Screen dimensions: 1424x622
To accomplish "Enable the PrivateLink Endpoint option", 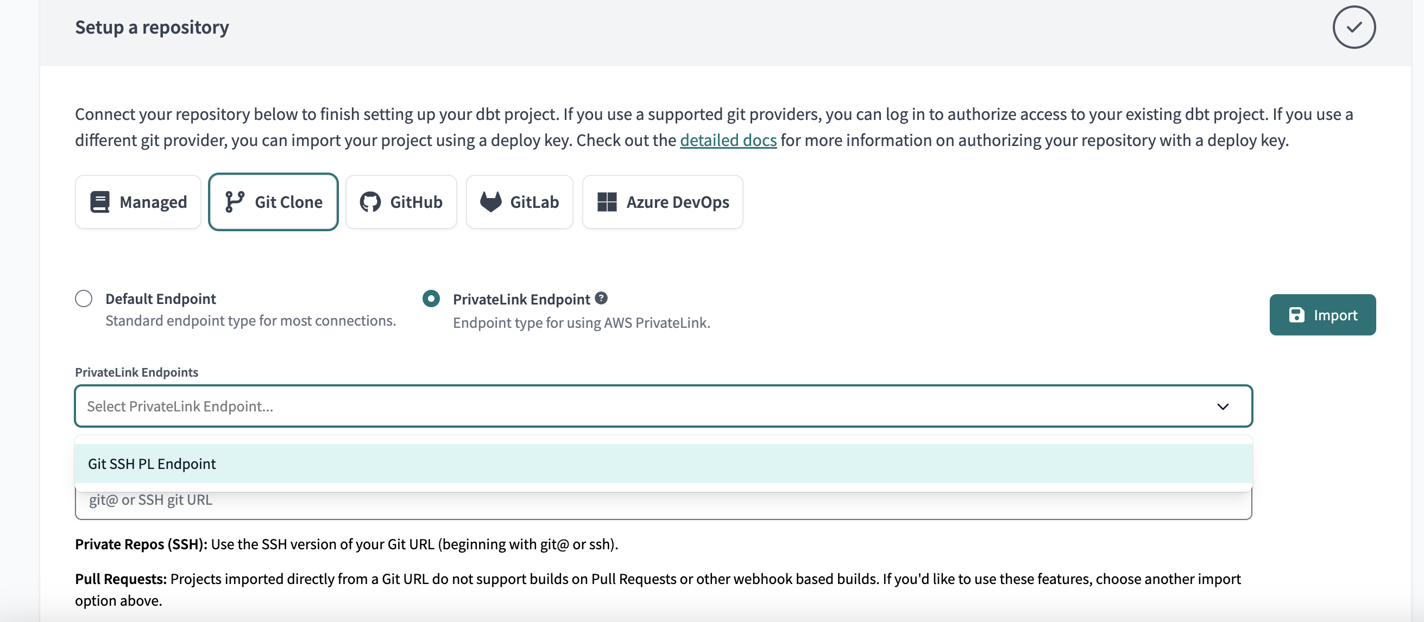I will pyautogui.click(x=431, y=299).
